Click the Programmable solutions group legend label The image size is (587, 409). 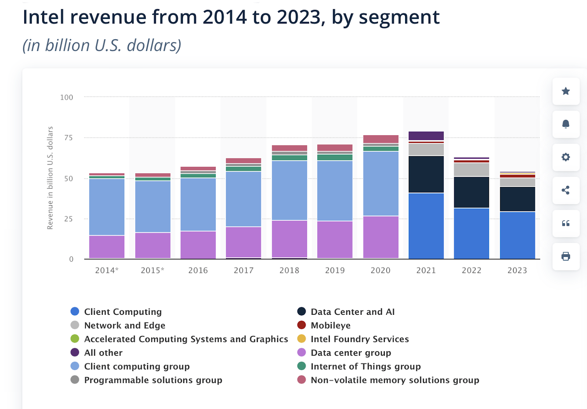(153, 380)
